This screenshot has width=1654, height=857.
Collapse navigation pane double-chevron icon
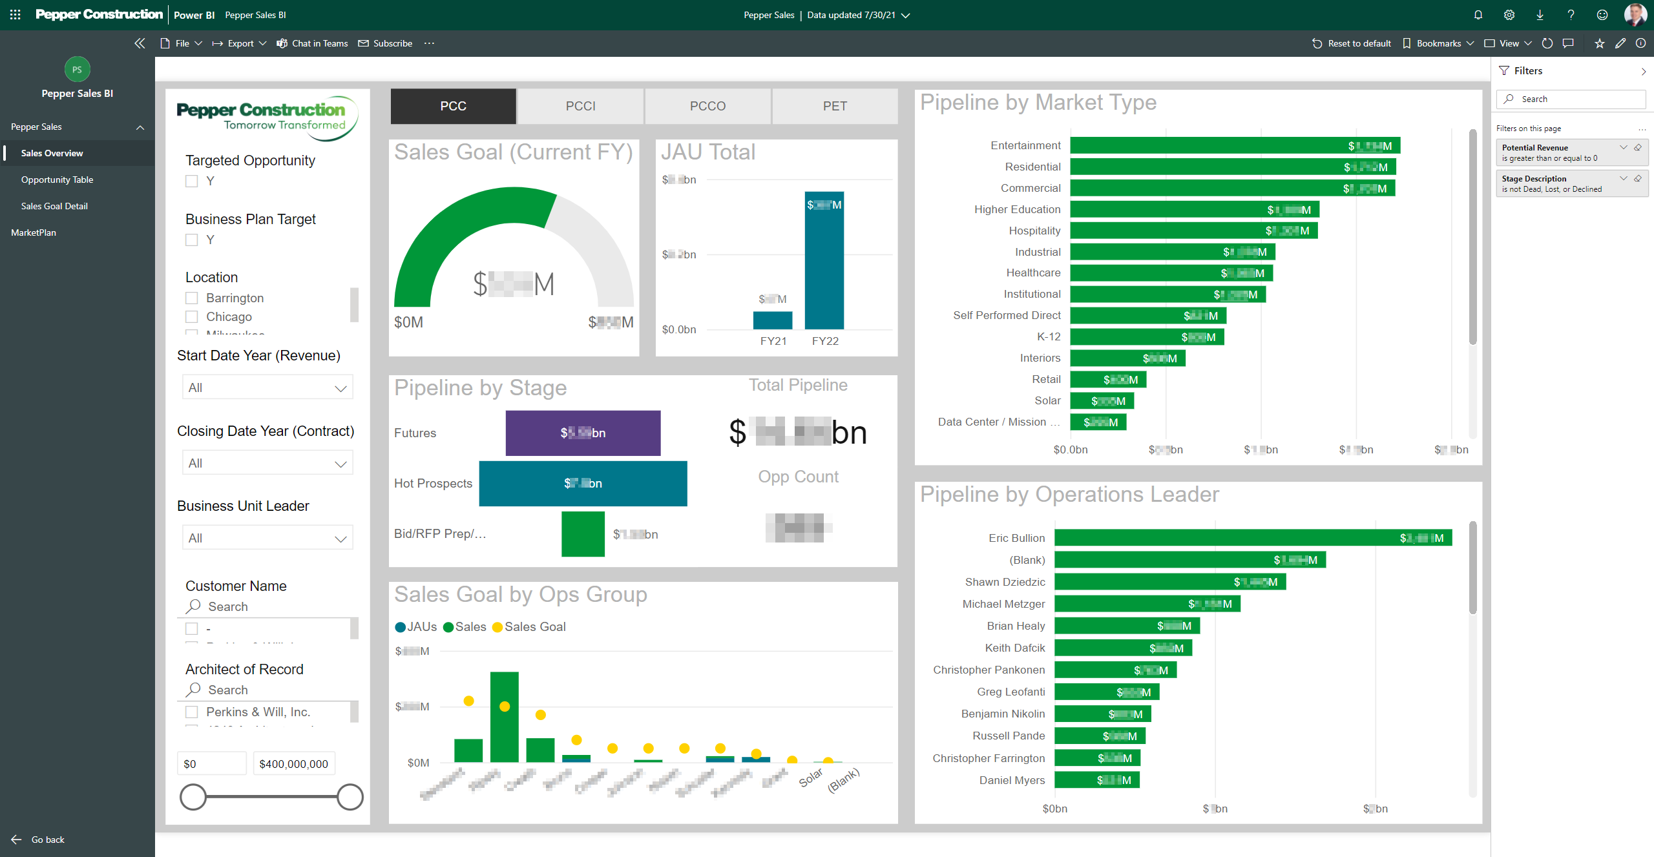140,43
